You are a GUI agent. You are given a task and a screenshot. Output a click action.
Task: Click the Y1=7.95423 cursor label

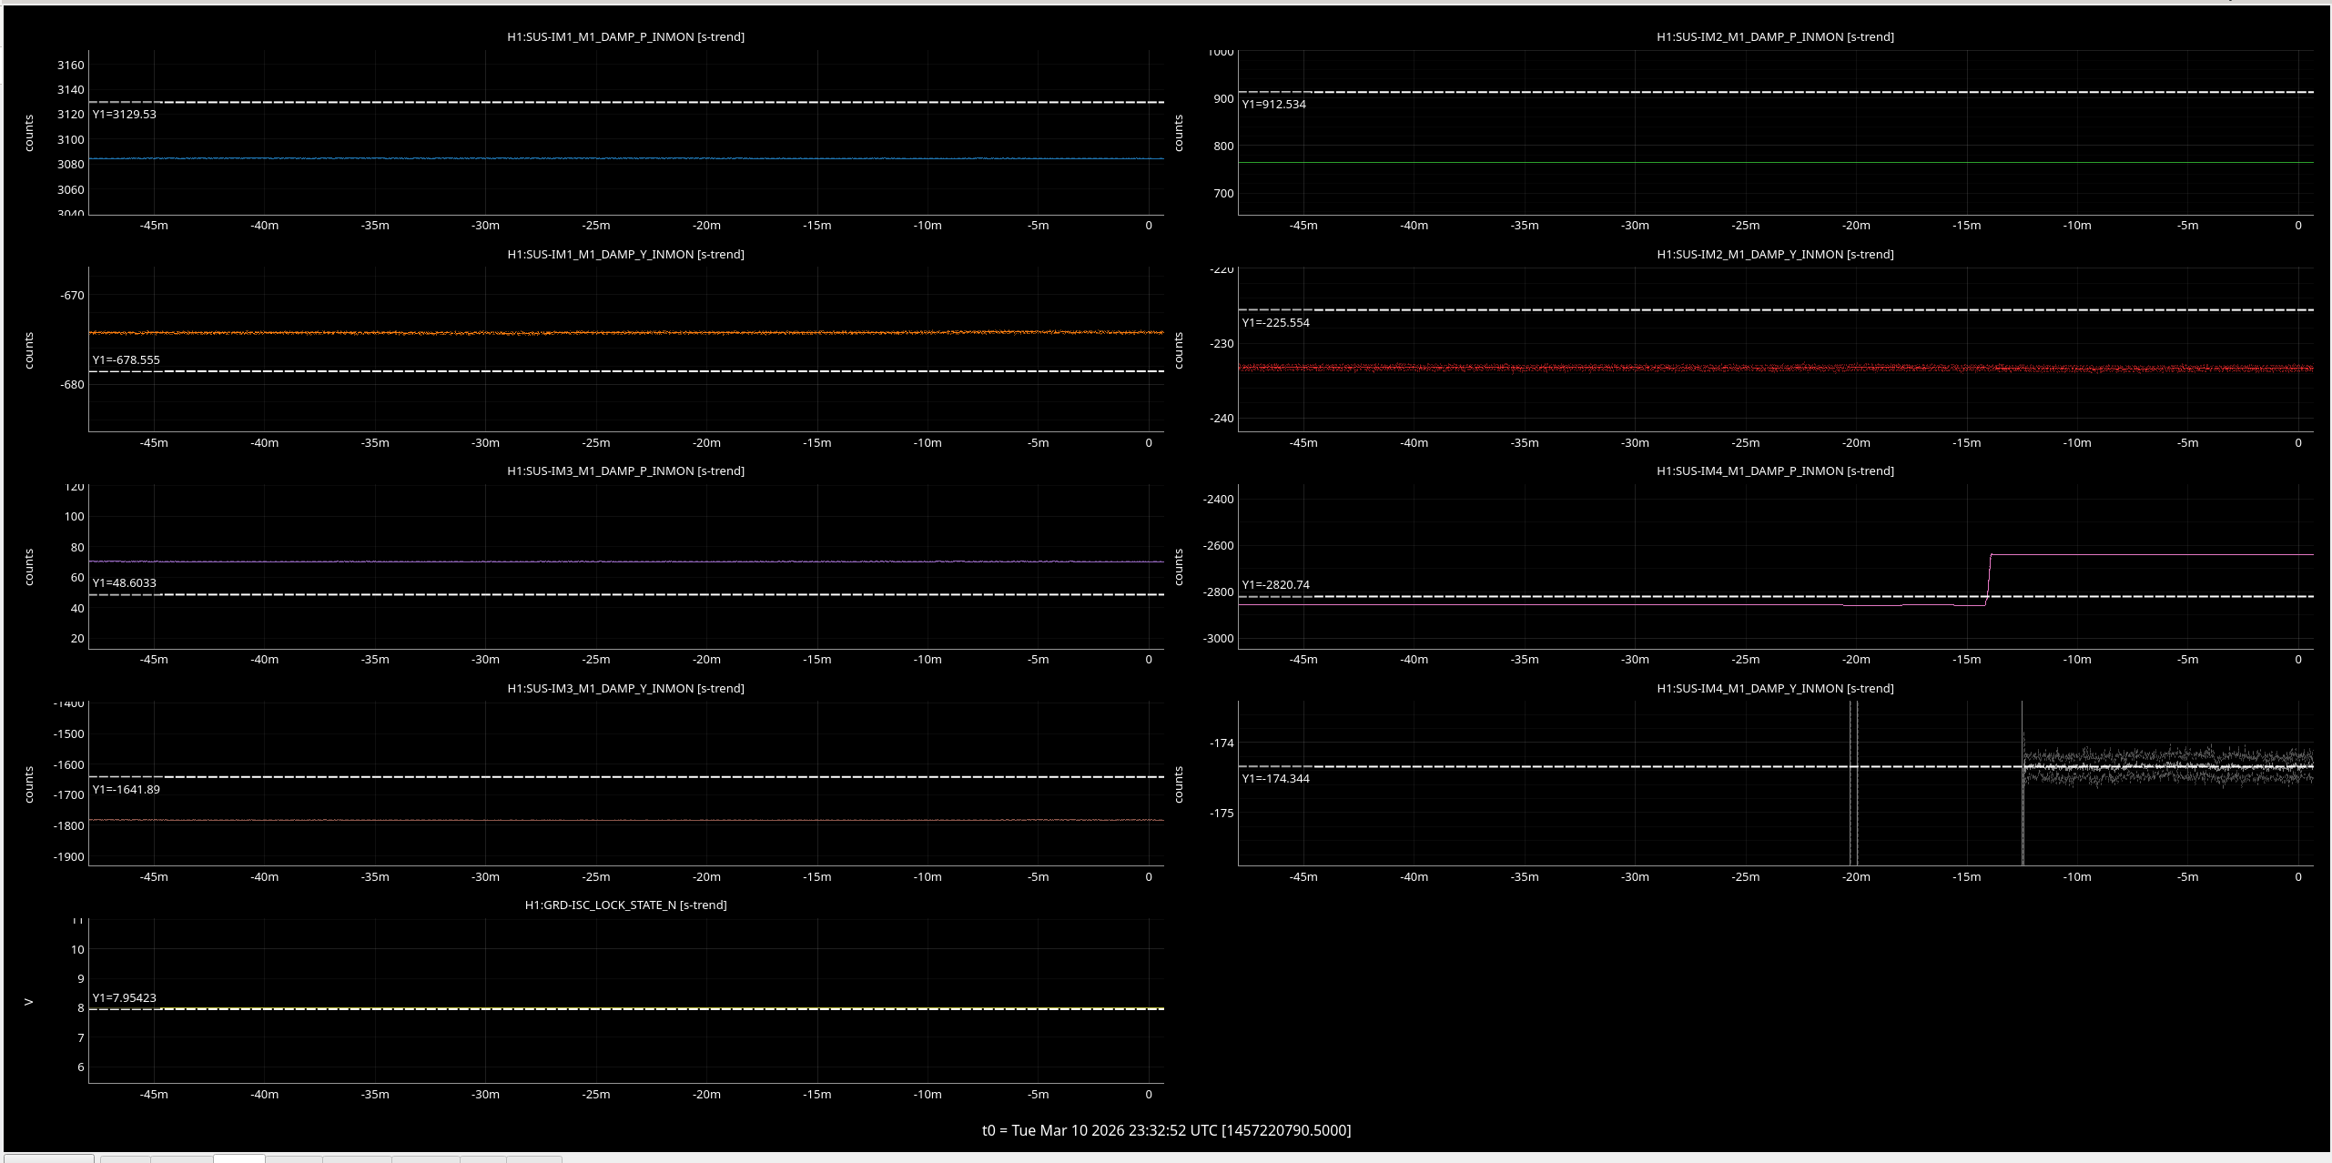click(x=125, y=998)
